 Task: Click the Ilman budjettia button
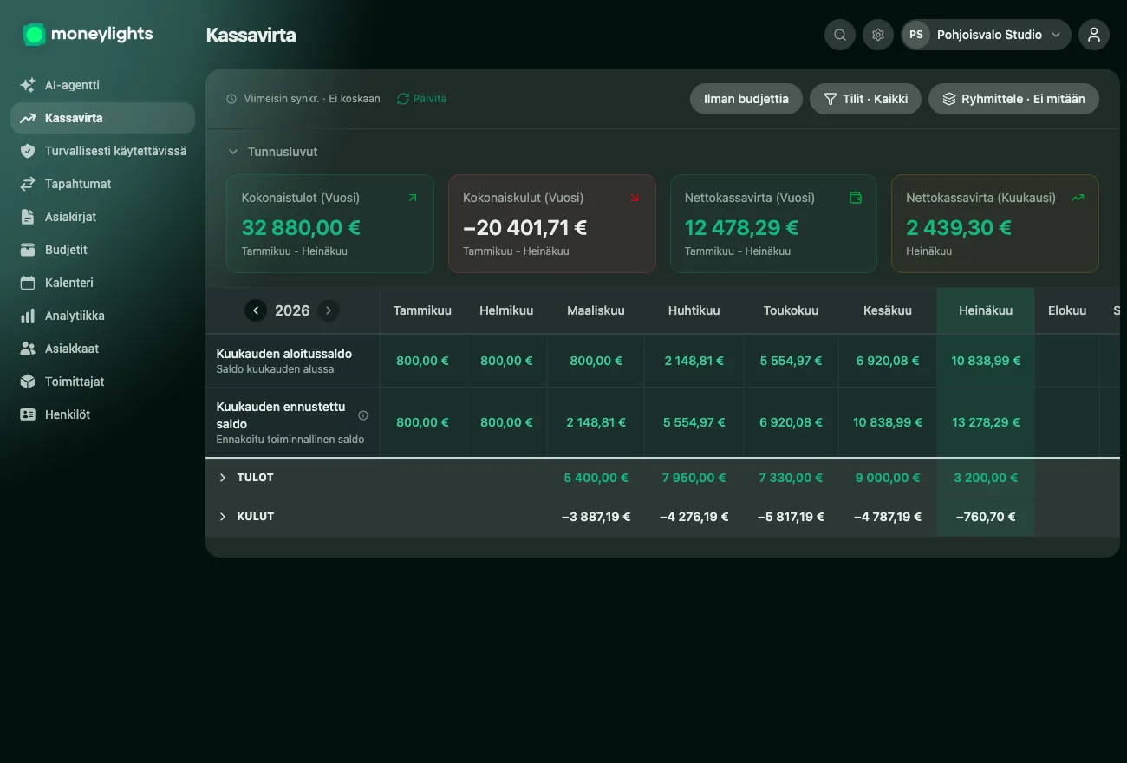point(746,99)
